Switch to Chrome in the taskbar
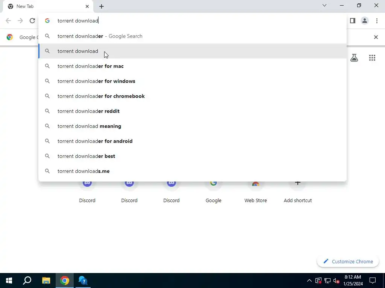Image resolution: width=385 pixels, height=288 pixels. click(65, 280)
